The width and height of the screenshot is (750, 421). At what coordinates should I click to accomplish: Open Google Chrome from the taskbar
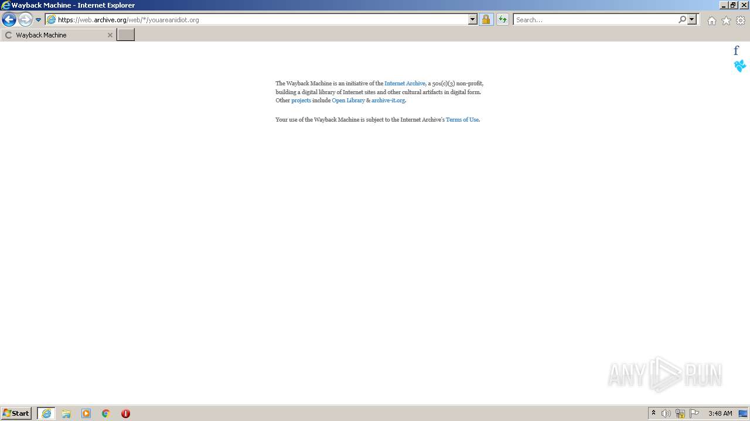click(x=106, y=413)
